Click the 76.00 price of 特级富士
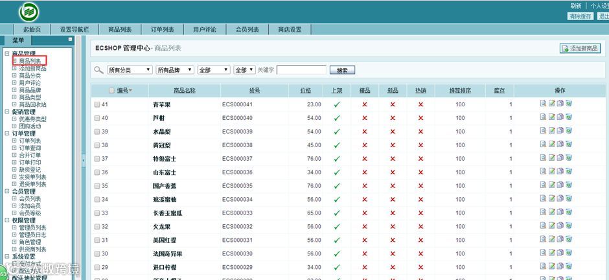This screenshot has width=609, height=280. [x=314, y=159]
